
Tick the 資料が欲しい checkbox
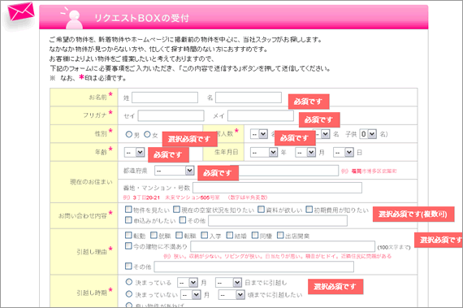261,210
